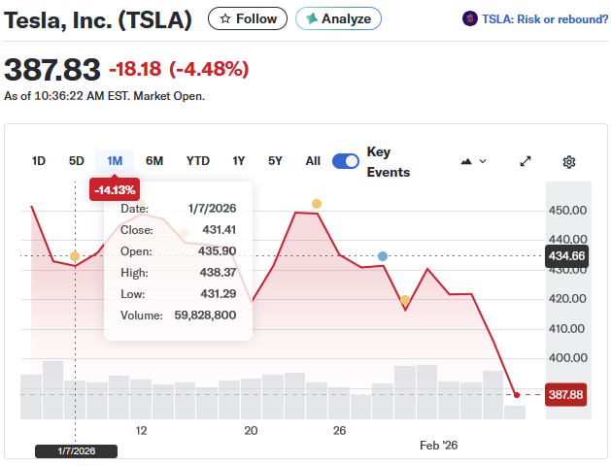Click the blue key event marker dot
Image resolution: width=611 pixels, height=466 pixels.
pyautogui.click(x=383, y=255)
